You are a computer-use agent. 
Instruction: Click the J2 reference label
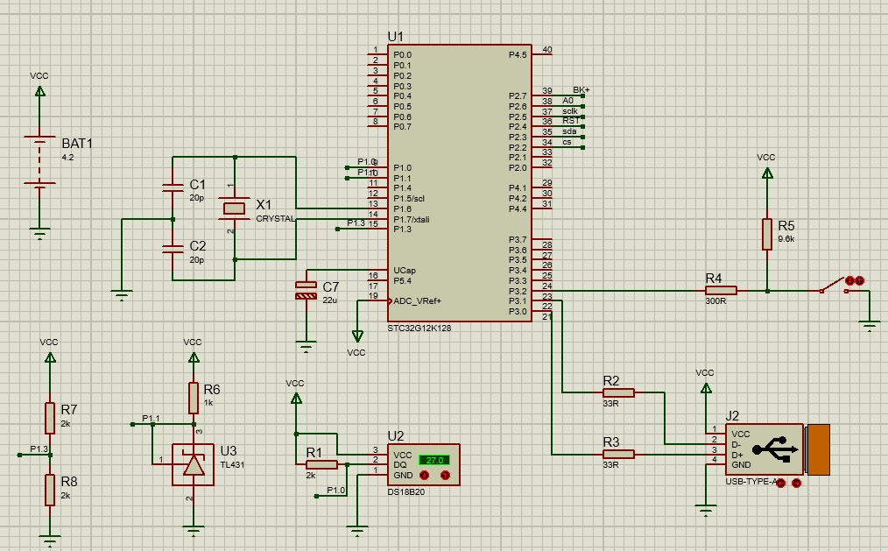click(732, 415)
